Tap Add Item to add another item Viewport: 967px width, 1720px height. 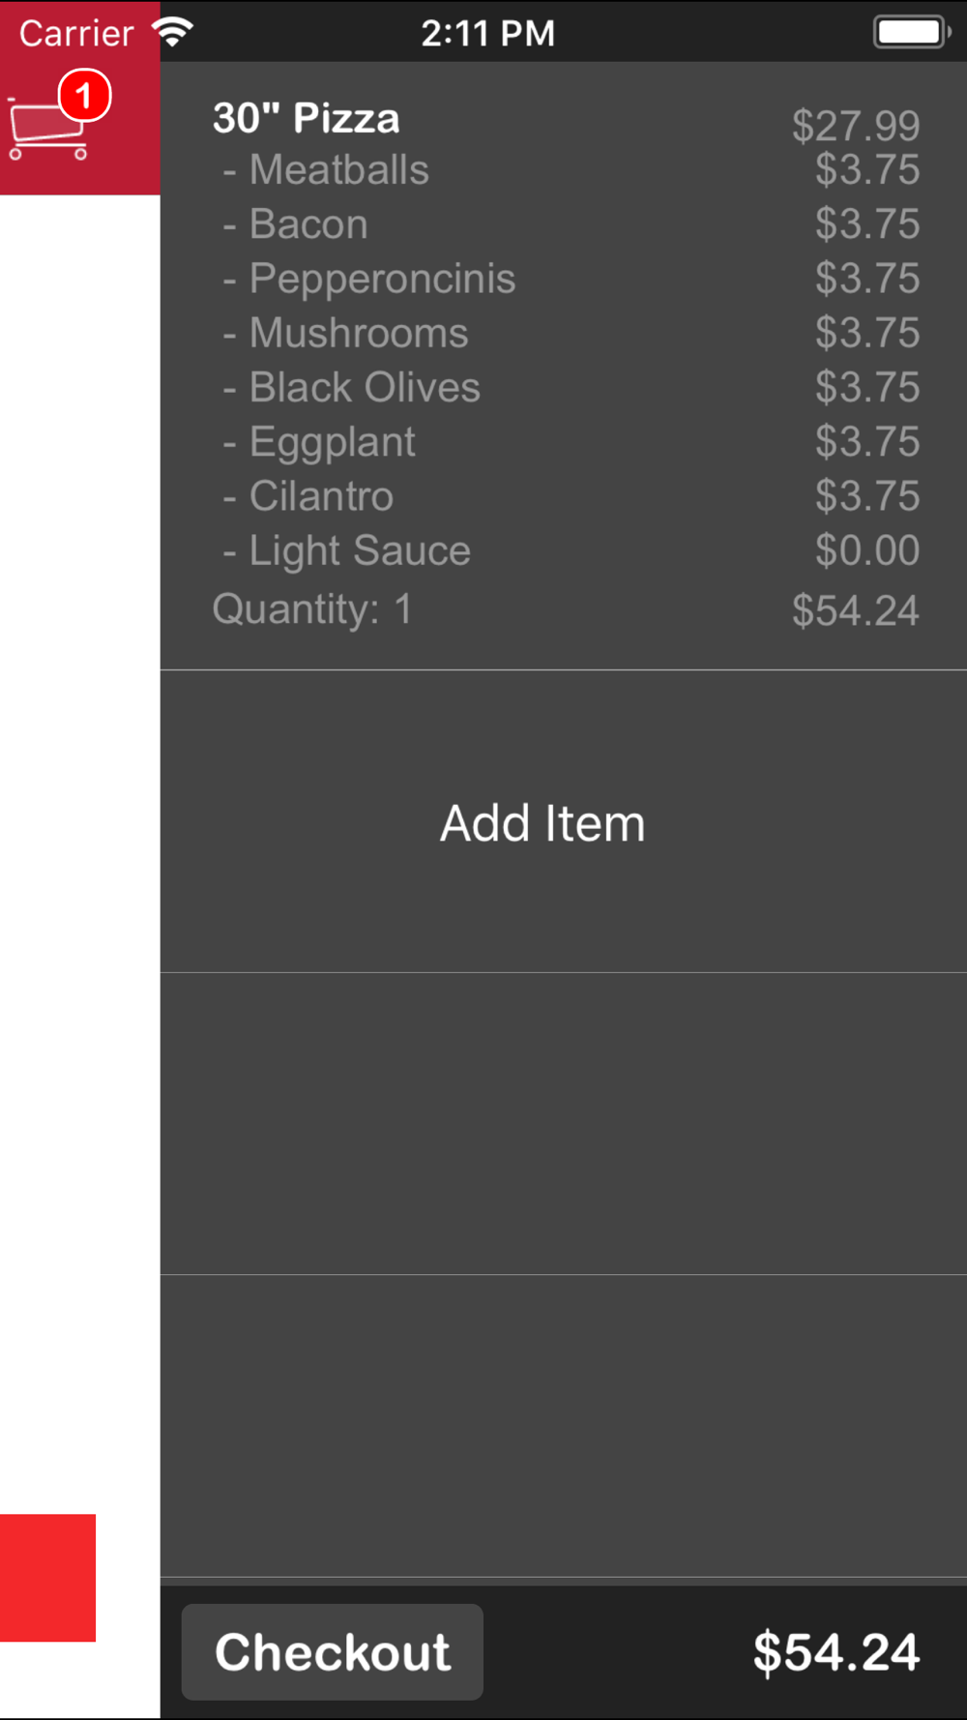pos(542,823)
